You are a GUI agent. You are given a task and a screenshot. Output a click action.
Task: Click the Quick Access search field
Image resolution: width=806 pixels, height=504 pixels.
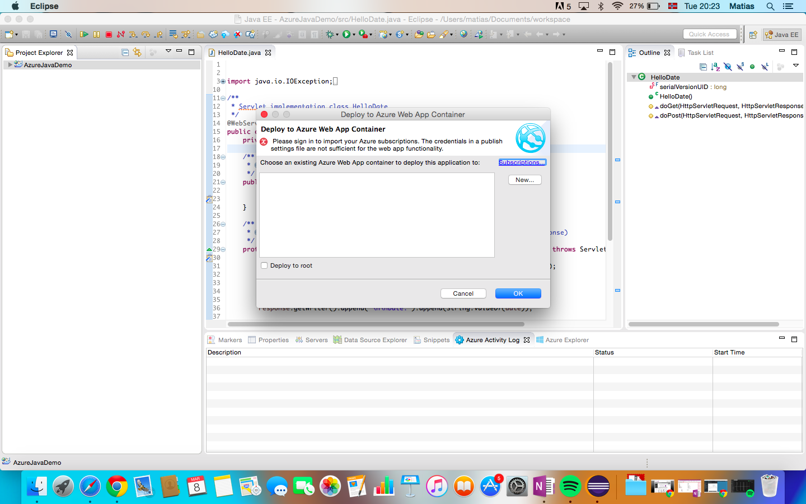pos(710,34)
